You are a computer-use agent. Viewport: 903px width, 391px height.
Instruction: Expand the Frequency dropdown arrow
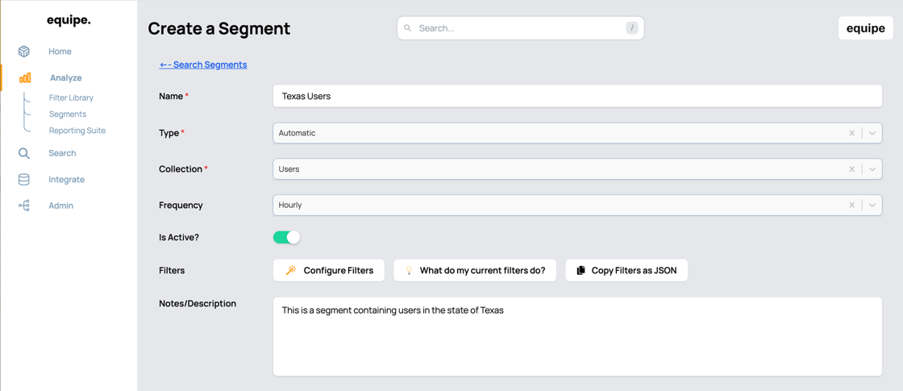[872, 205]
